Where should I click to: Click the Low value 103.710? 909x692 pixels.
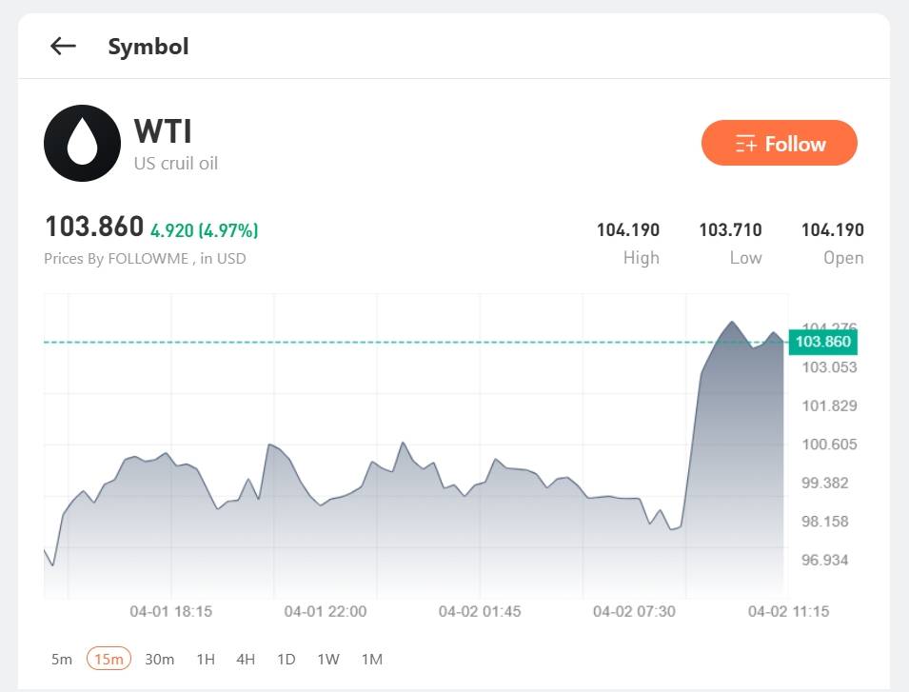[x=730, y=229]
